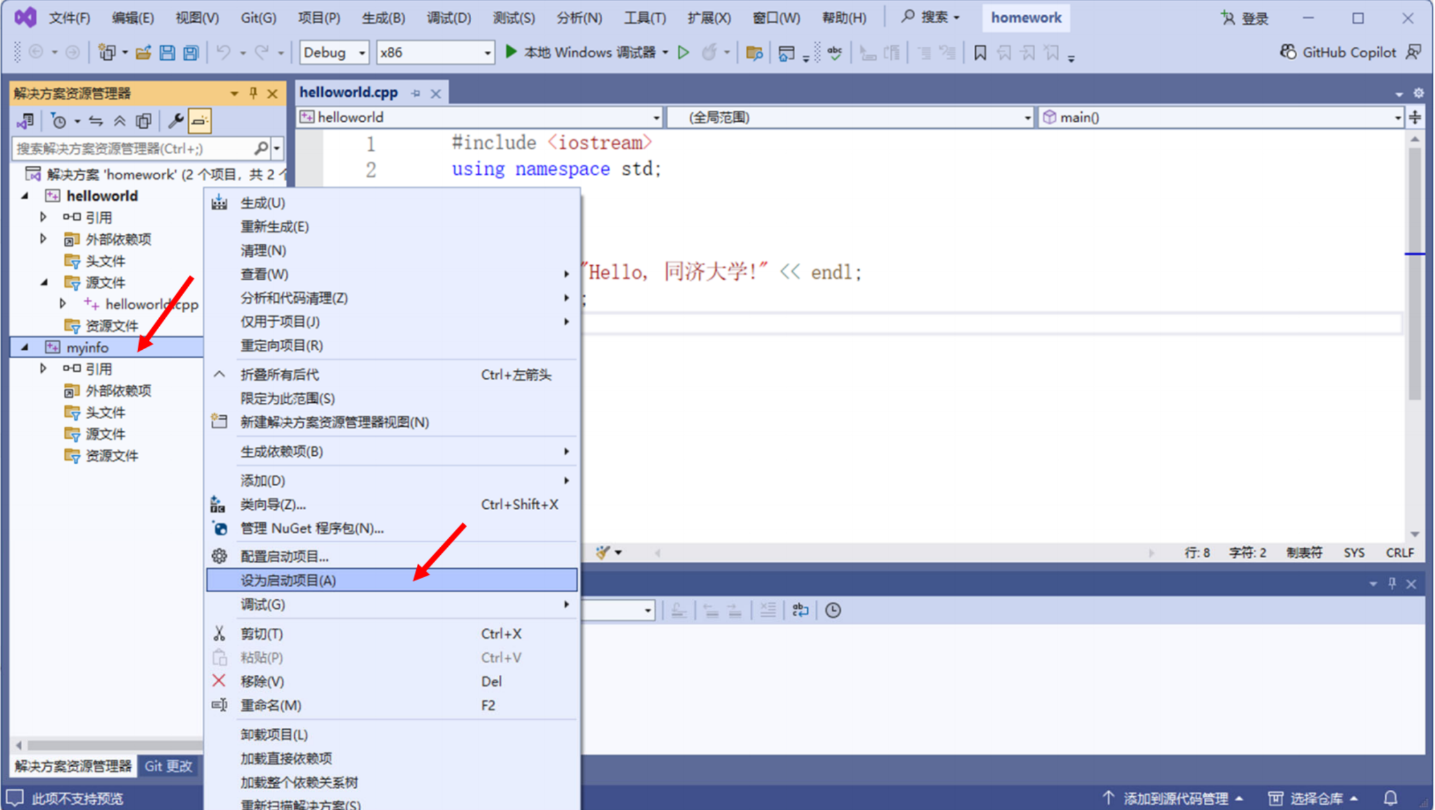Click the start without debugging green outline arrow
Screen dimensions: 1435x810
point(683,52)
